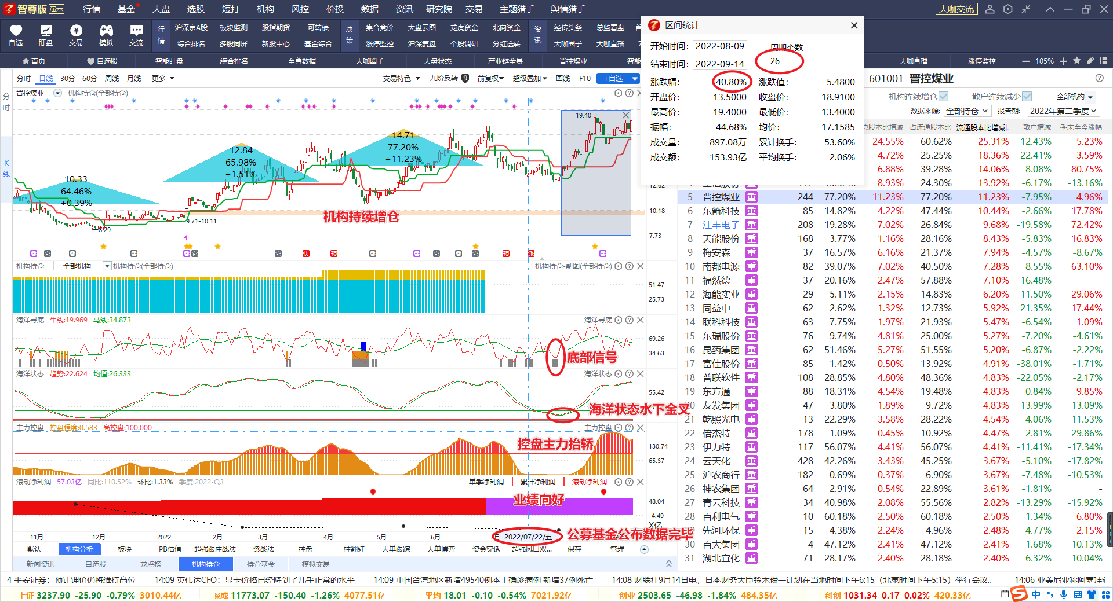Expand the dropdown beside 晋控煤业 chart label
1113x602 pixels.
pyautogui.click(x=57, y=93)
